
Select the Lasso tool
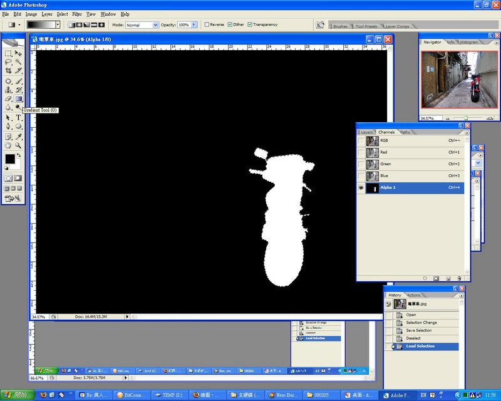point(8,62)
